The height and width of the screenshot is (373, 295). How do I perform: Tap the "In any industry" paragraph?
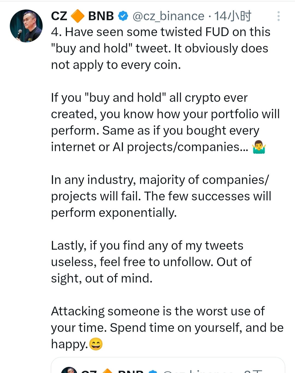(x=161, y=196)
